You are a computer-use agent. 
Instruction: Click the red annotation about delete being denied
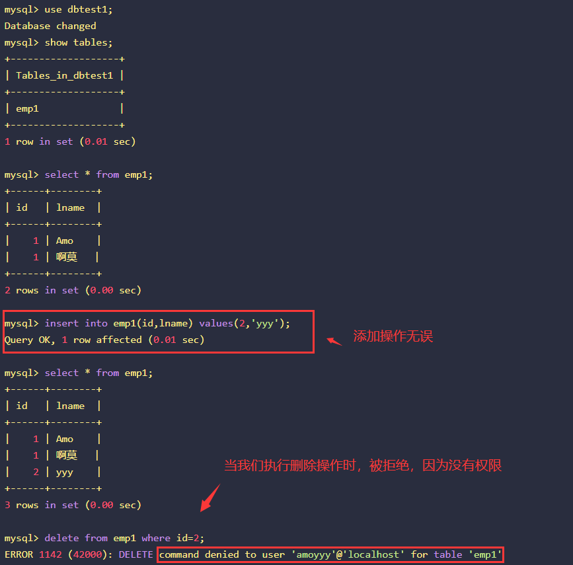[x=363, y=466]
